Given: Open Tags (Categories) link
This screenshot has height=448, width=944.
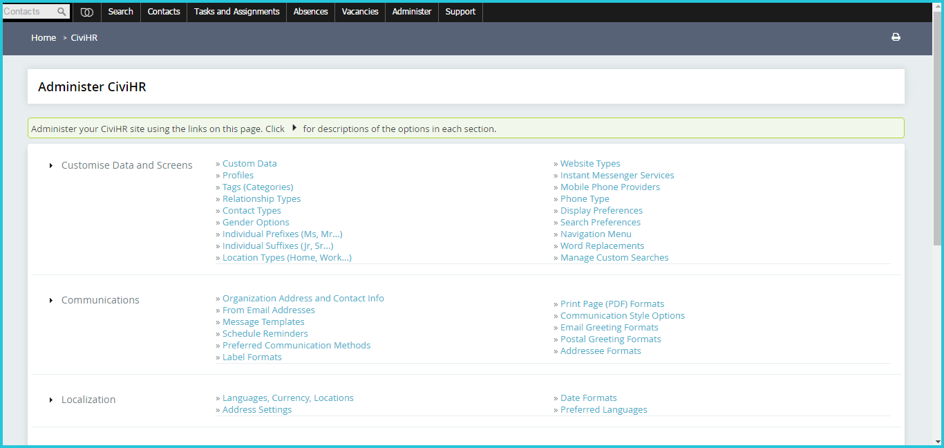Looking at the screenshot, I should [x=258, y=187].
